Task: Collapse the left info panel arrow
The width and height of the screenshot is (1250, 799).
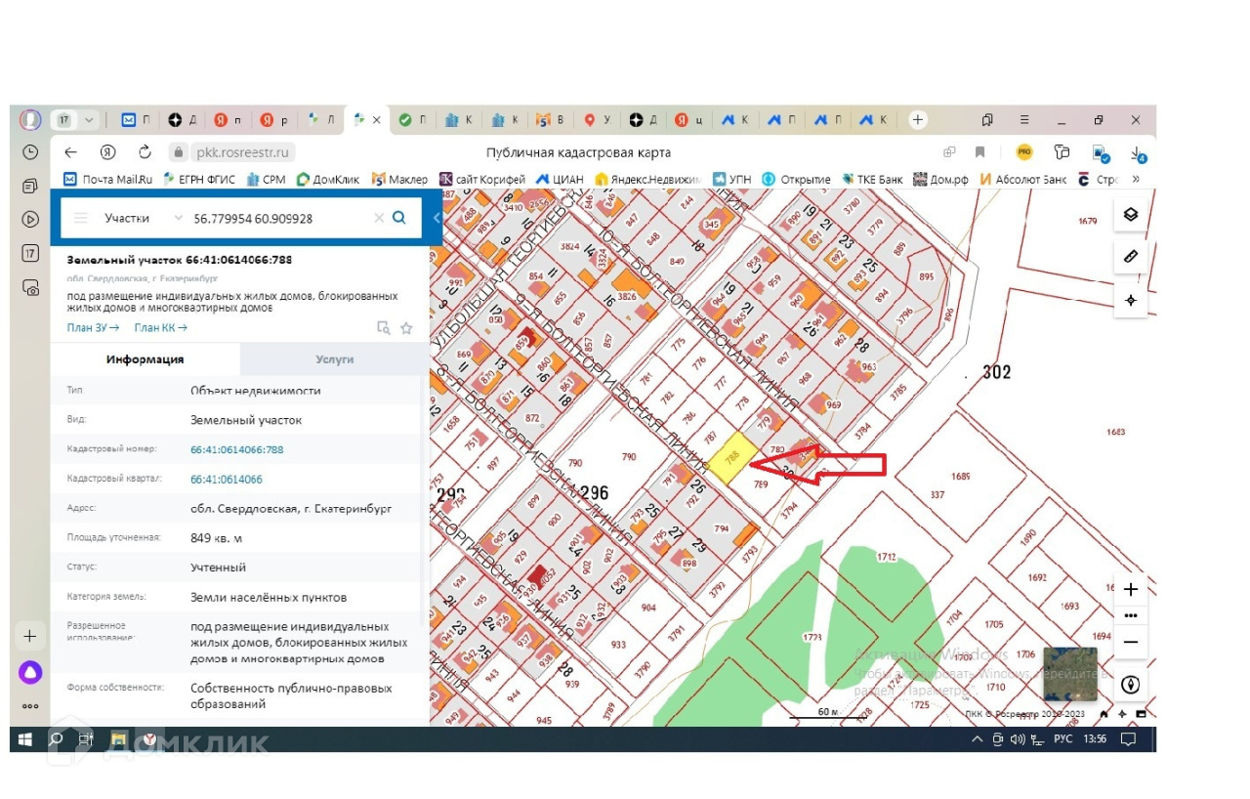Action: point(437,218)
